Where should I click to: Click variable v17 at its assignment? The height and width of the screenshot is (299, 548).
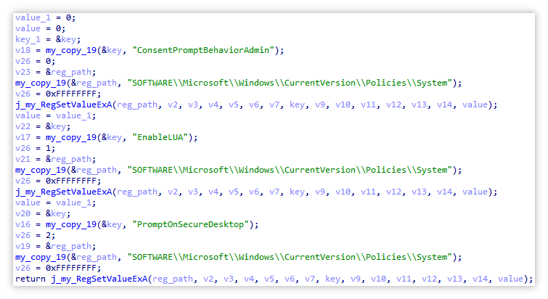point(23,137)
